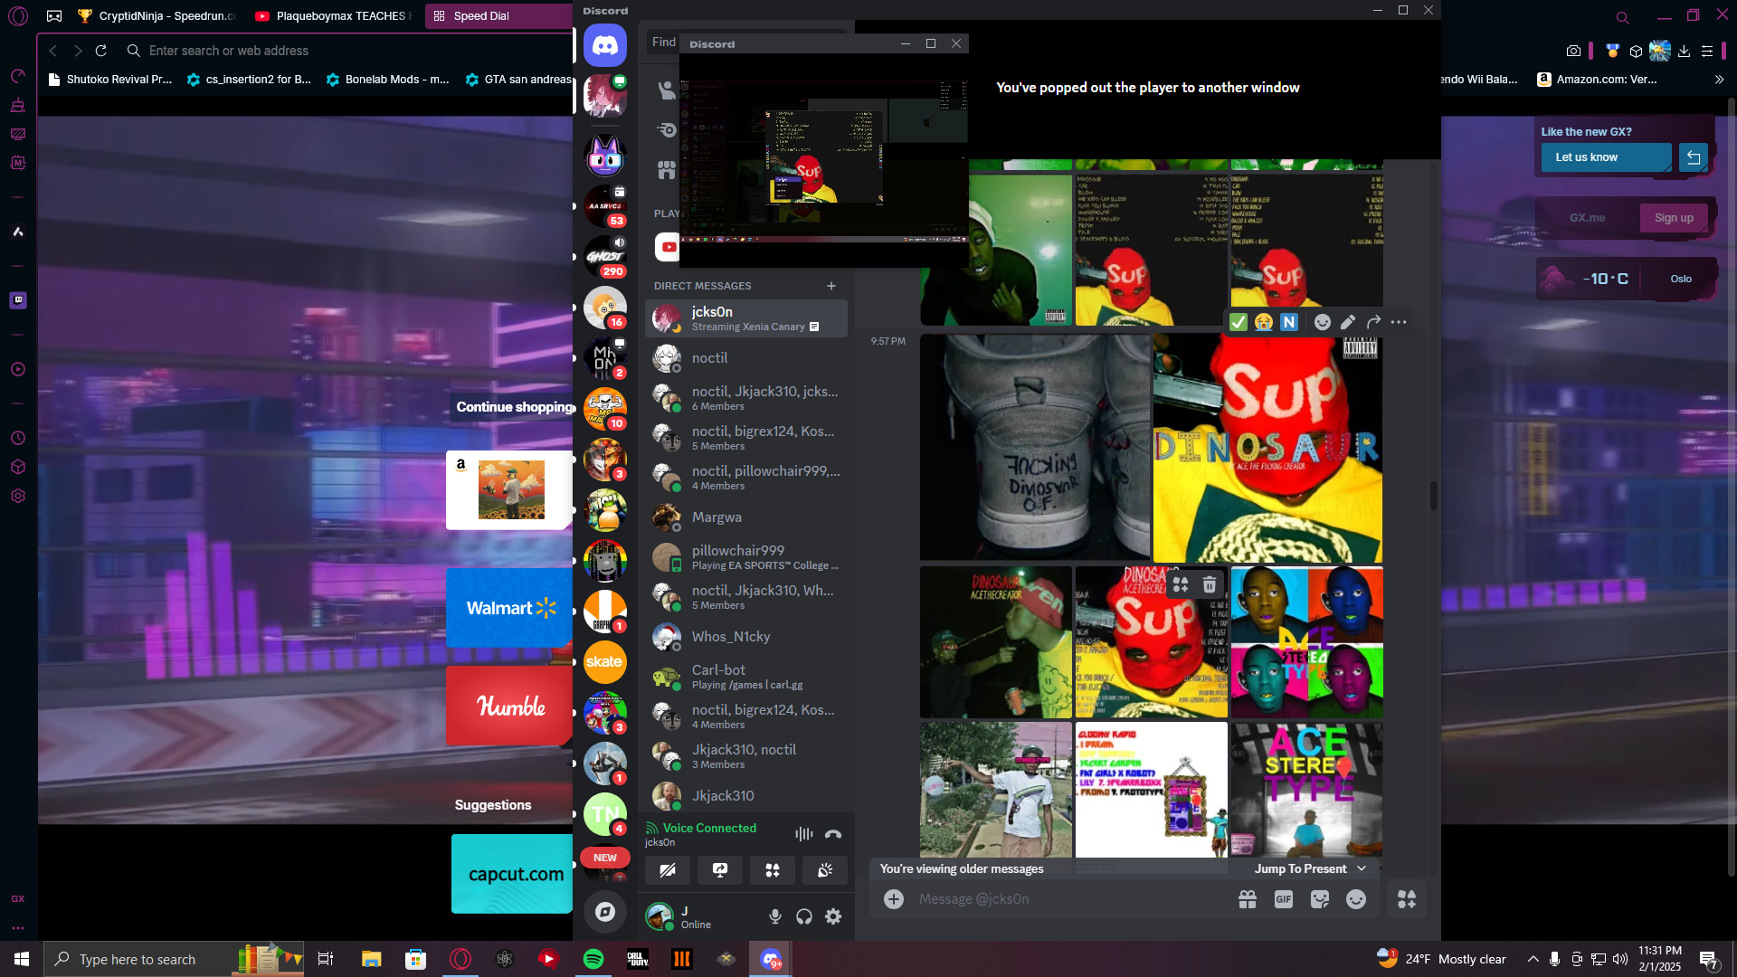Click the forward arrow on hovered message

click(x=1373, y=322)
